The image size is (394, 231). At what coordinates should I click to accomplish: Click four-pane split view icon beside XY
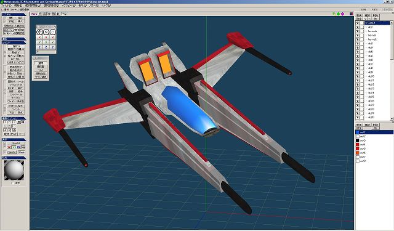click(x=23, y=147)
